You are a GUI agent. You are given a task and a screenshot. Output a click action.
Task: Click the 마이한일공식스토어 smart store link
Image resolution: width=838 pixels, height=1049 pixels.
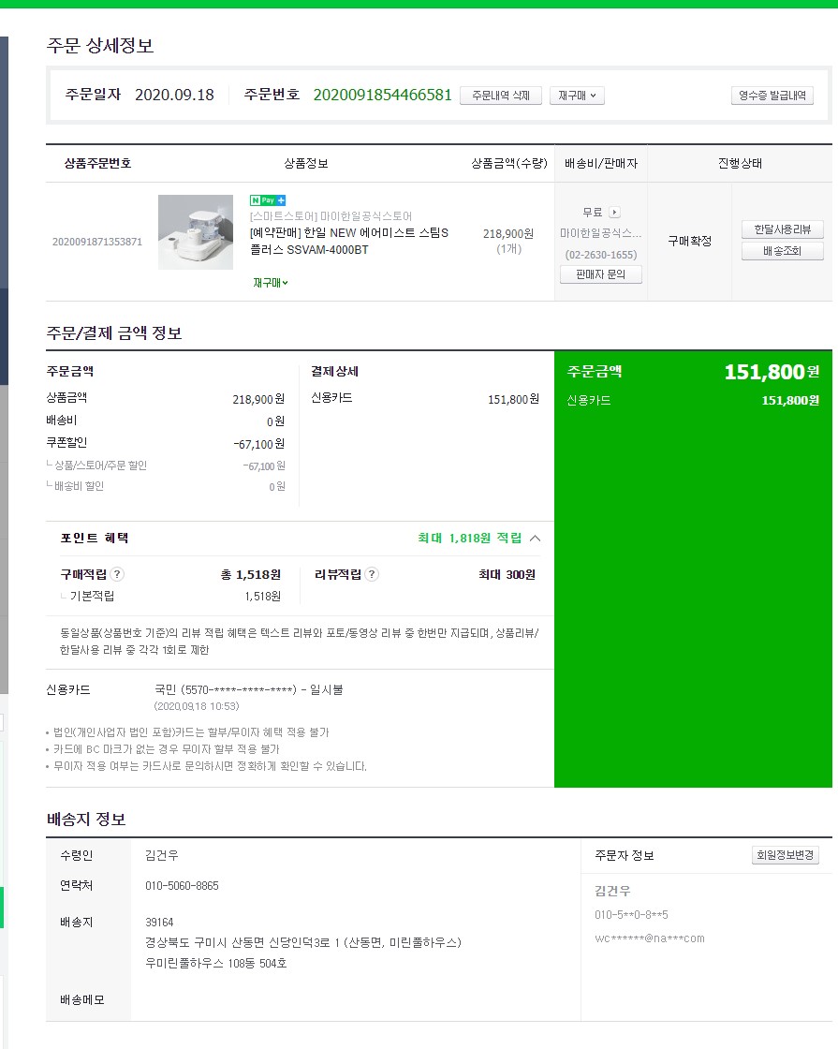(331, 216)
